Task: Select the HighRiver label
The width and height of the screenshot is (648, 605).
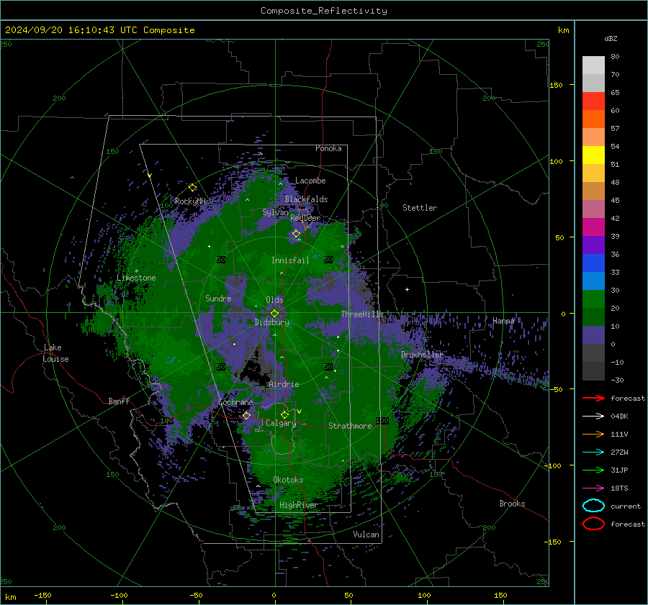Action: tap(299, 505)
